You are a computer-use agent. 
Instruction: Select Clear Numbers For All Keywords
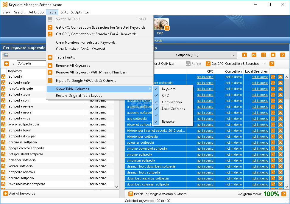(81, 49)
